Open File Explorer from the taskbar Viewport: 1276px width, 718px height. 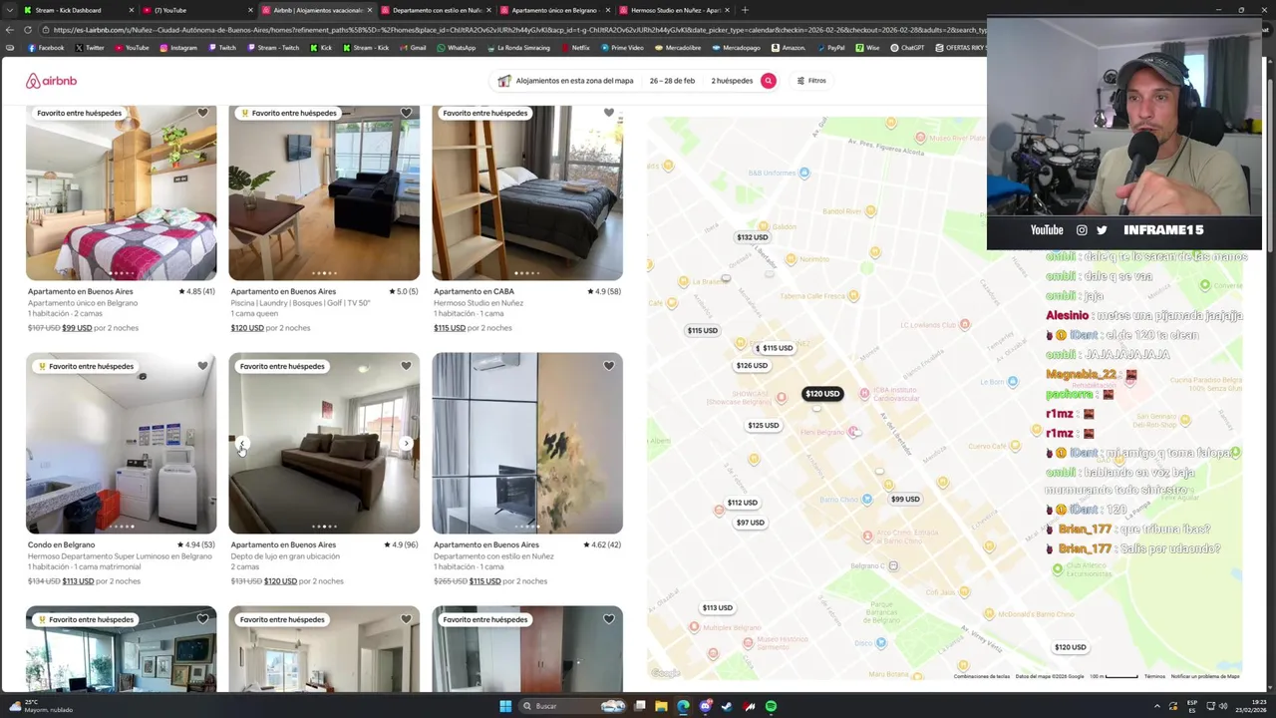click(661, 706)
